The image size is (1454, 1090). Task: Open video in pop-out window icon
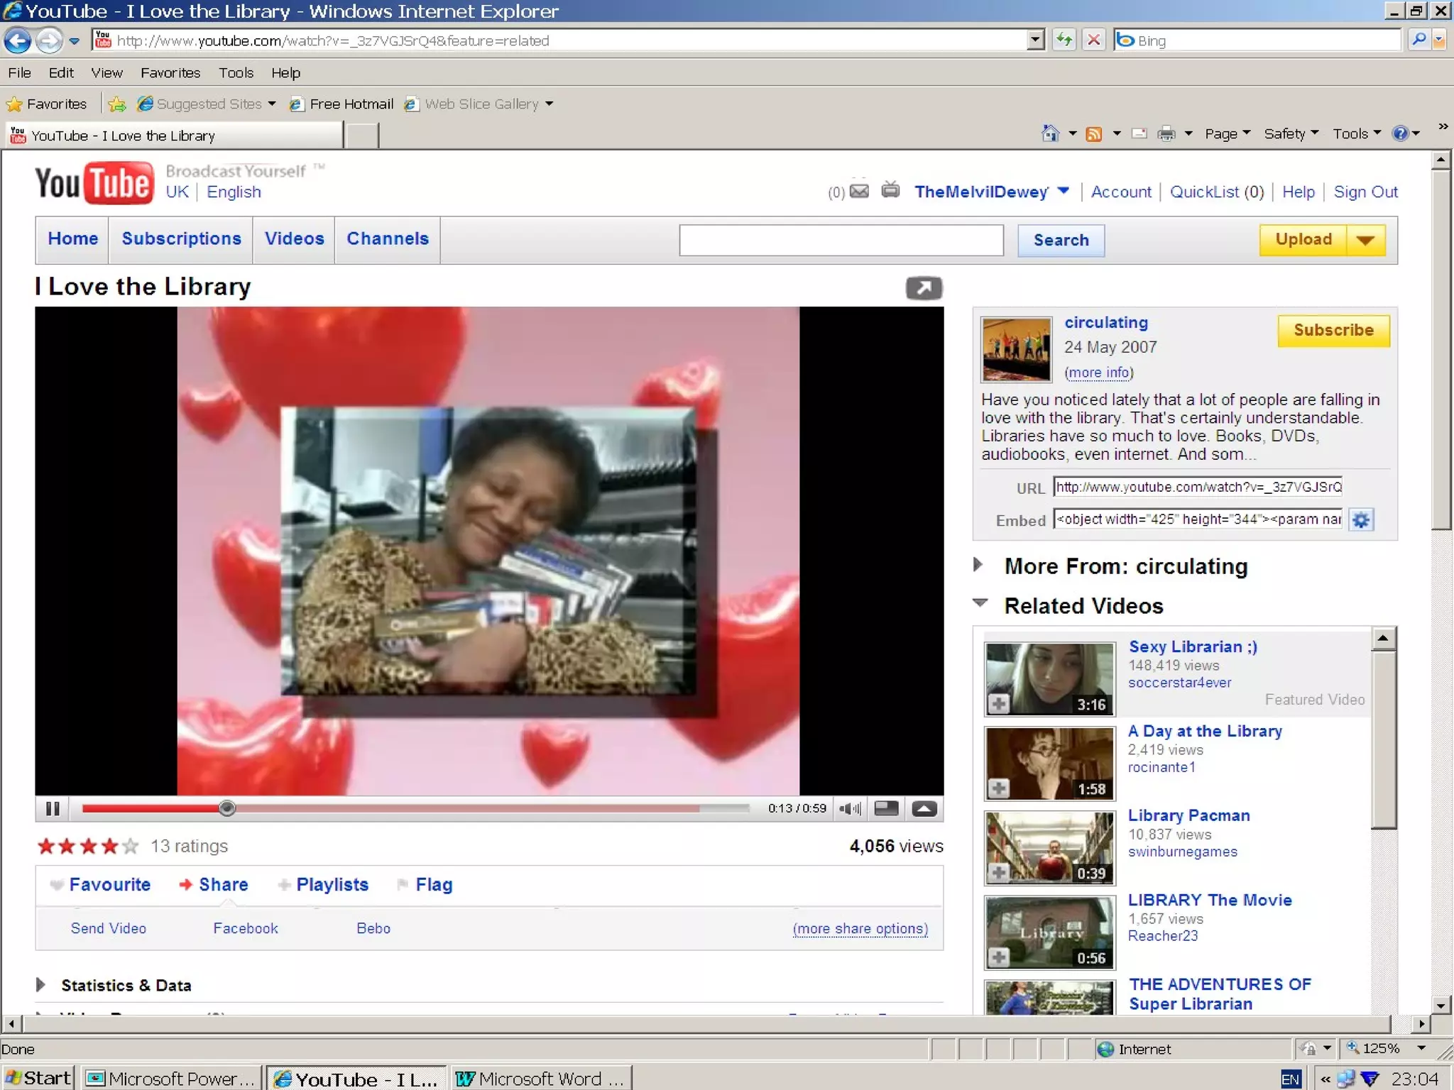[x=924, y=288]
